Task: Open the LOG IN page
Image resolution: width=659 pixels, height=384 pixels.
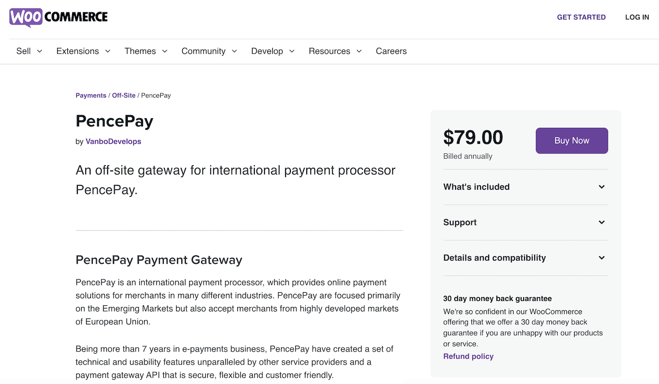Action: pyautogui.click(x=637, y=17)
